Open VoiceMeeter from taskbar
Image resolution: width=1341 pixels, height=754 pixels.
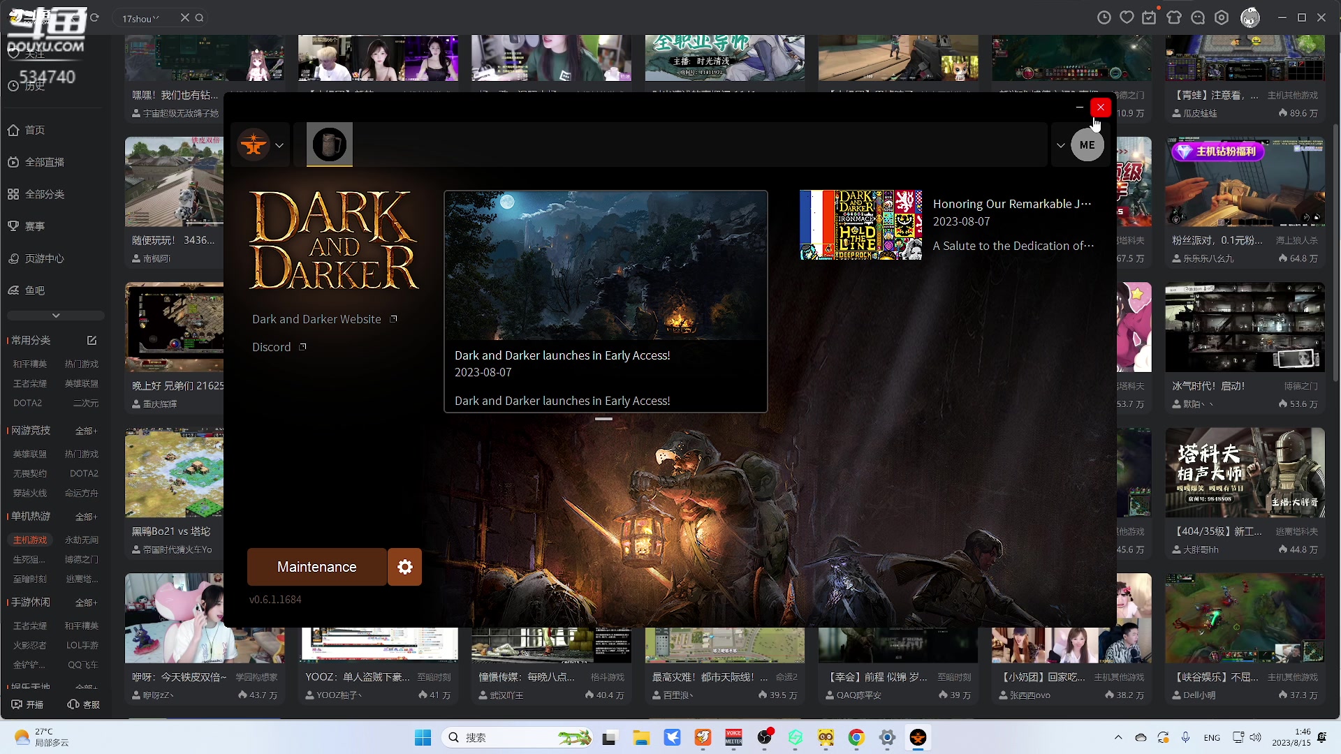733,738
